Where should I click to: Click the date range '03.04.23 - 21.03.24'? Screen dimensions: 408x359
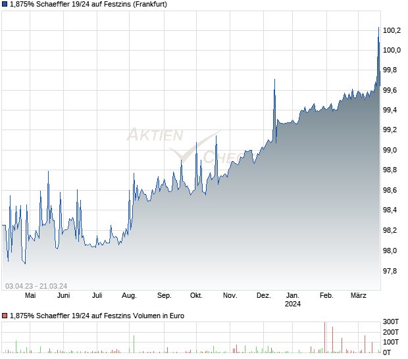click(36, 286)
